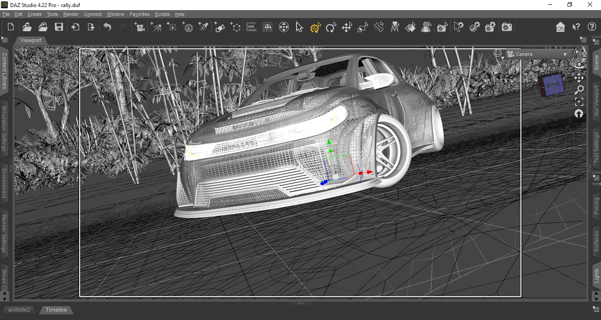The height and width of the screenshot is (320, 601).
Task: Open the viewport options menu beside the Camera dropdown
Action: coord(579,54)
